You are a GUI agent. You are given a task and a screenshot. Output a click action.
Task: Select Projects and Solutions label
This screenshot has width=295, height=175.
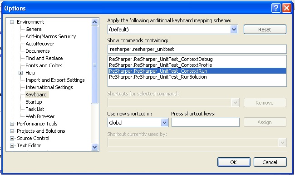(41, 131)
